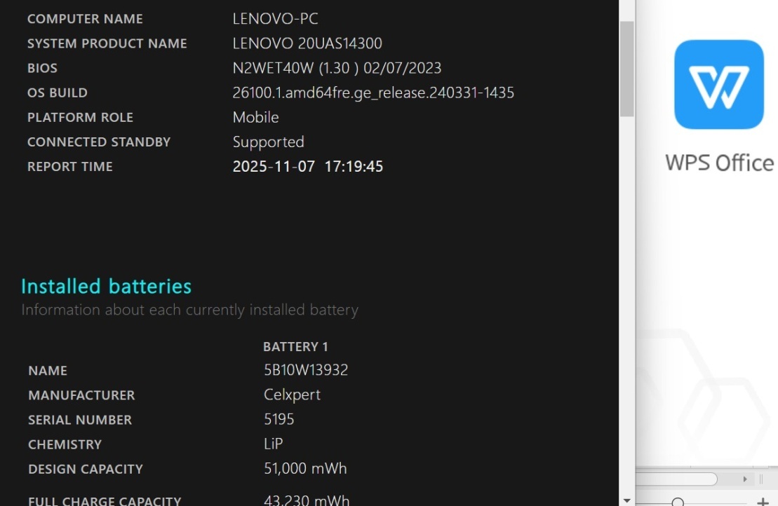Select the BATTERY 1 column header
Screen dimensions: 778x506
click(x=295, y=346)
